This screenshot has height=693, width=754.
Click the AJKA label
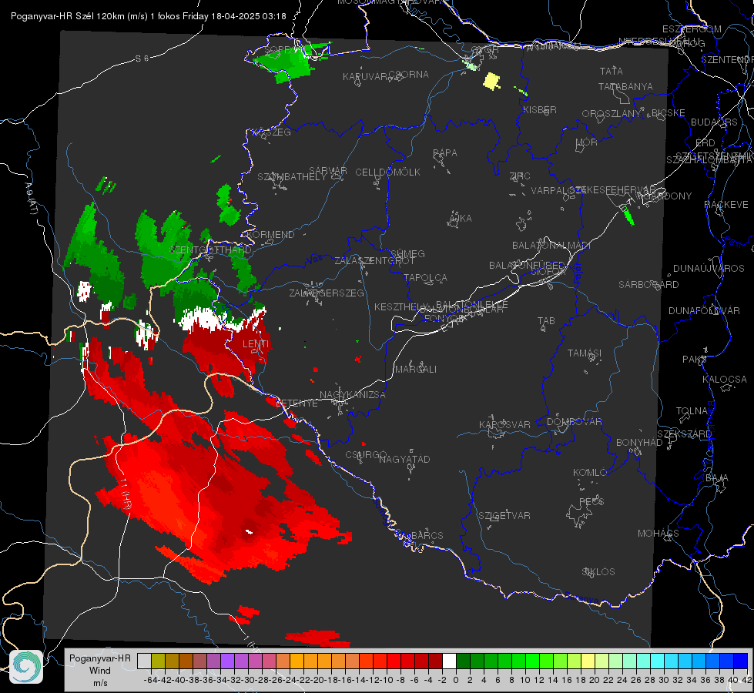click(x=461, y=219)
